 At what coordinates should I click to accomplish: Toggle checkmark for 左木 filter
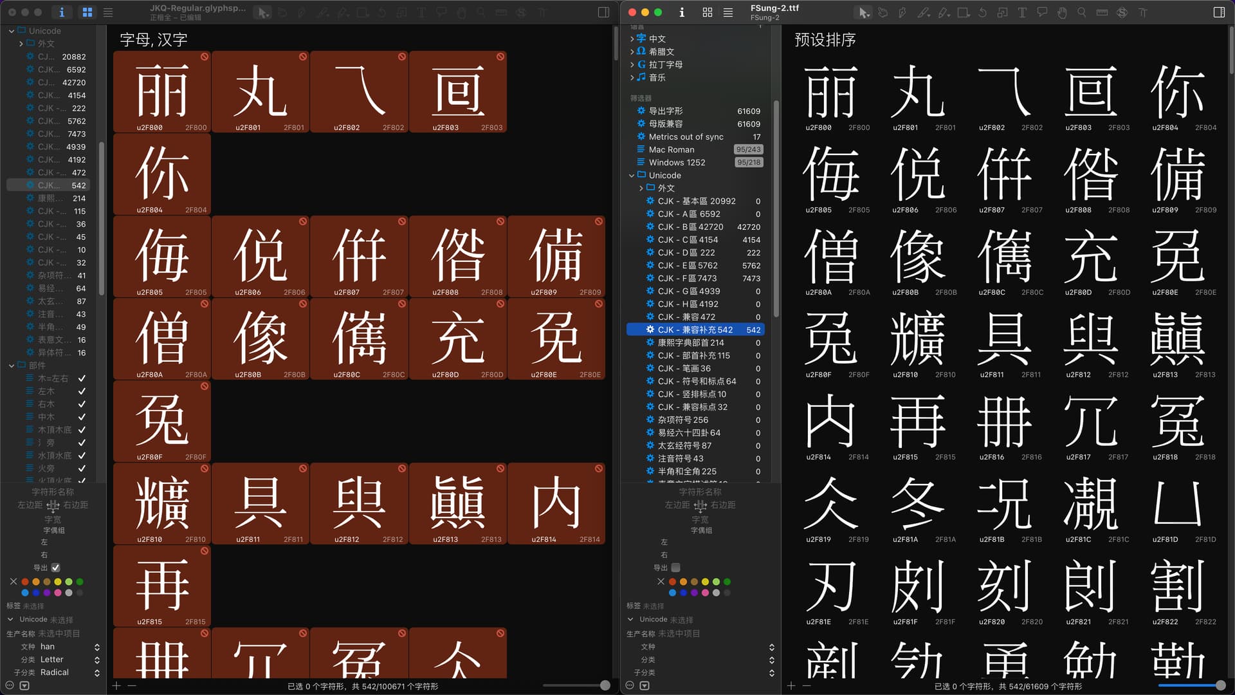[x=82, y=391]
